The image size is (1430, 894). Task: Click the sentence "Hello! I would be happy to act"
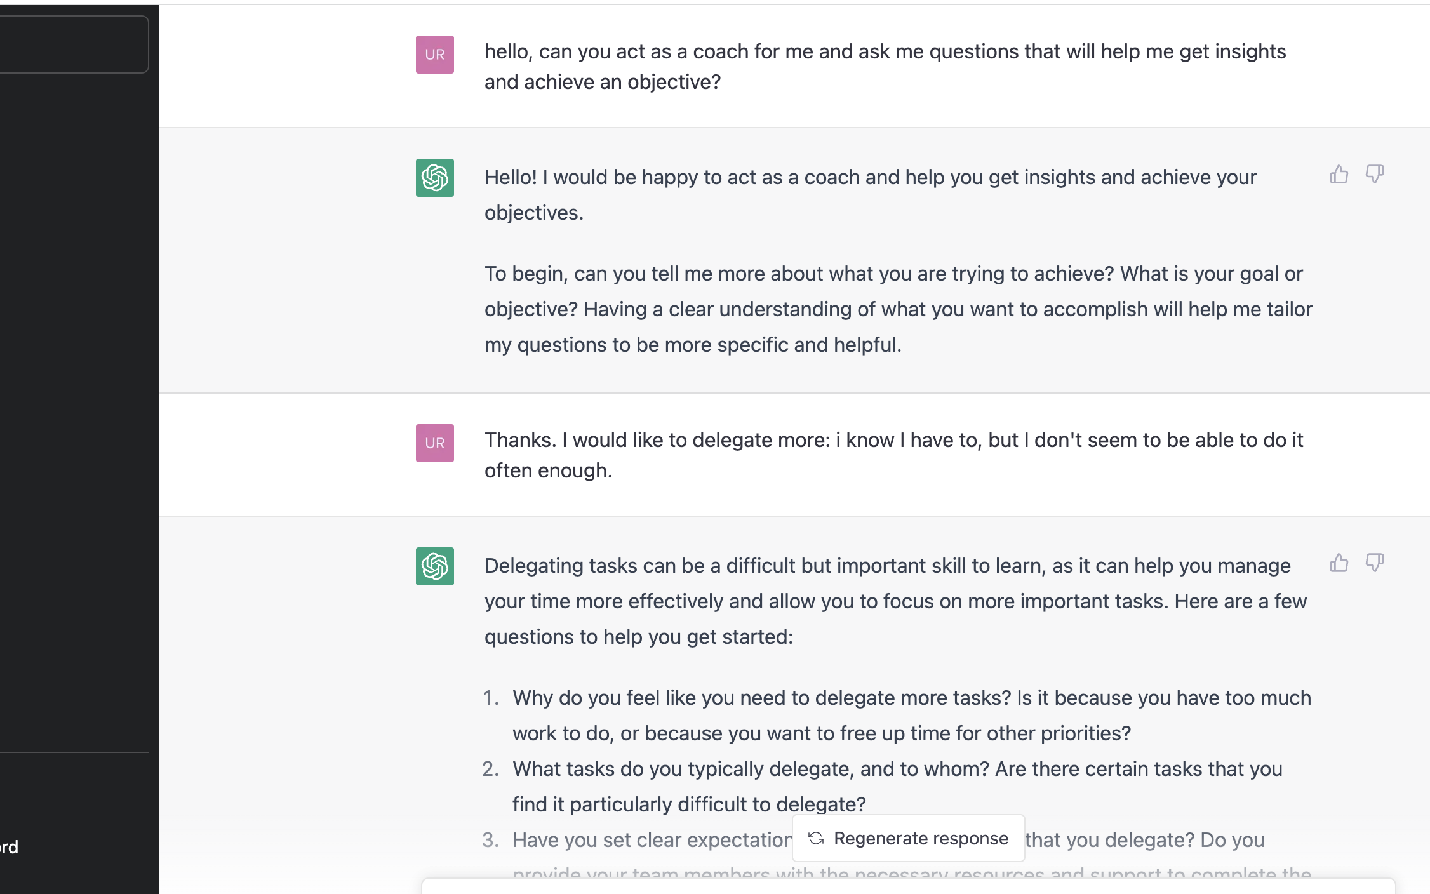tap(871, 195)
